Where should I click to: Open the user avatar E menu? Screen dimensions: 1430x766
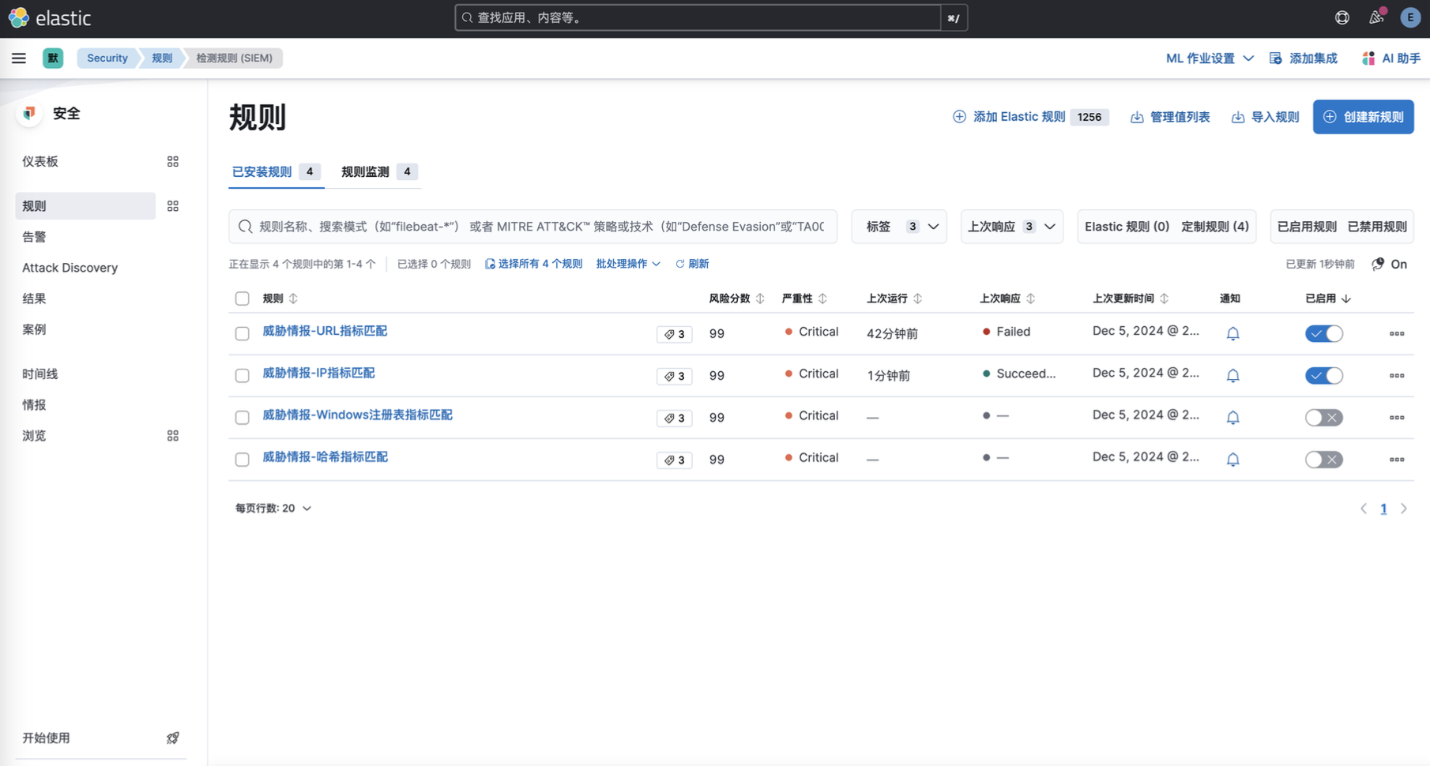(x=1410, y=17)
